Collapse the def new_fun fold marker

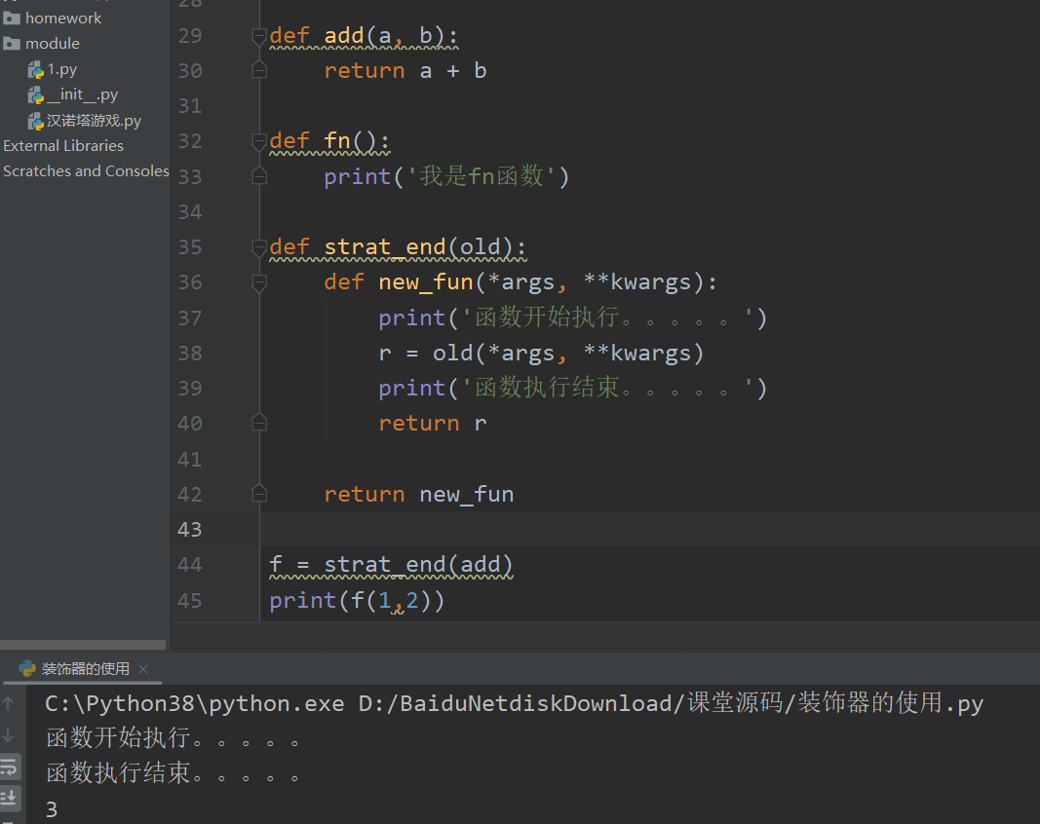pos(259,283)
